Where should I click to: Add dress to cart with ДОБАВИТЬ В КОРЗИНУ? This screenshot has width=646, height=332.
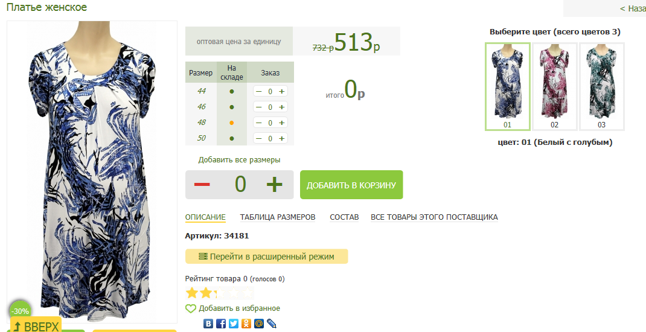point(351,185)
